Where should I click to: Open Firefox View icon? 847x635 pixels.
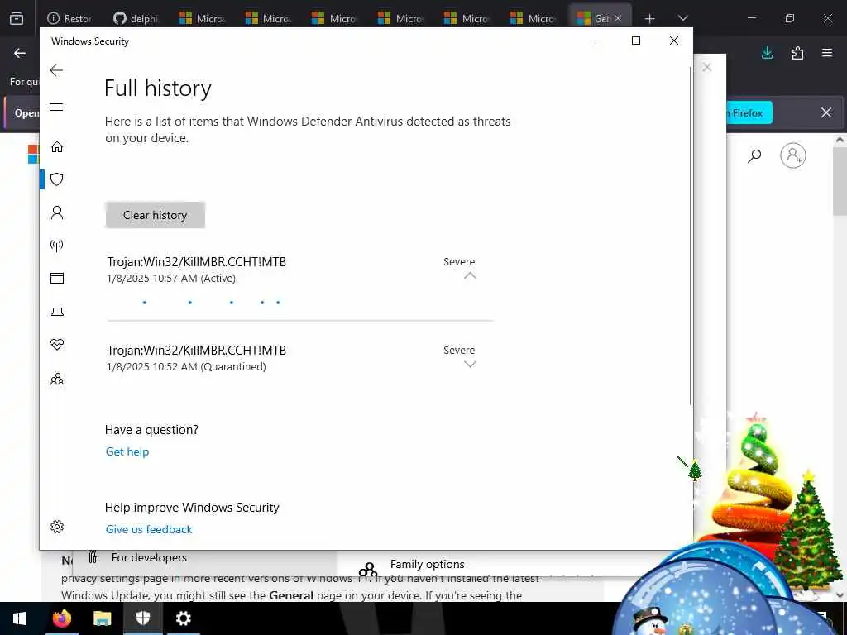point(17,18)
